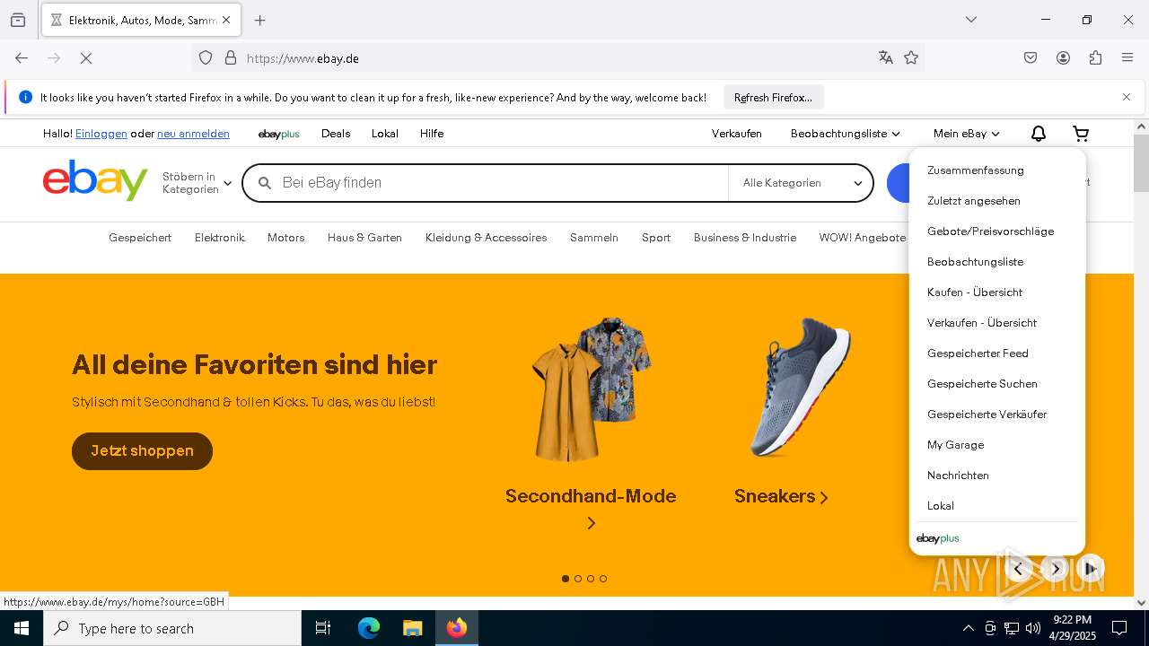
Task: Click Firefox icon in taskbar
Action: (457, 628)
